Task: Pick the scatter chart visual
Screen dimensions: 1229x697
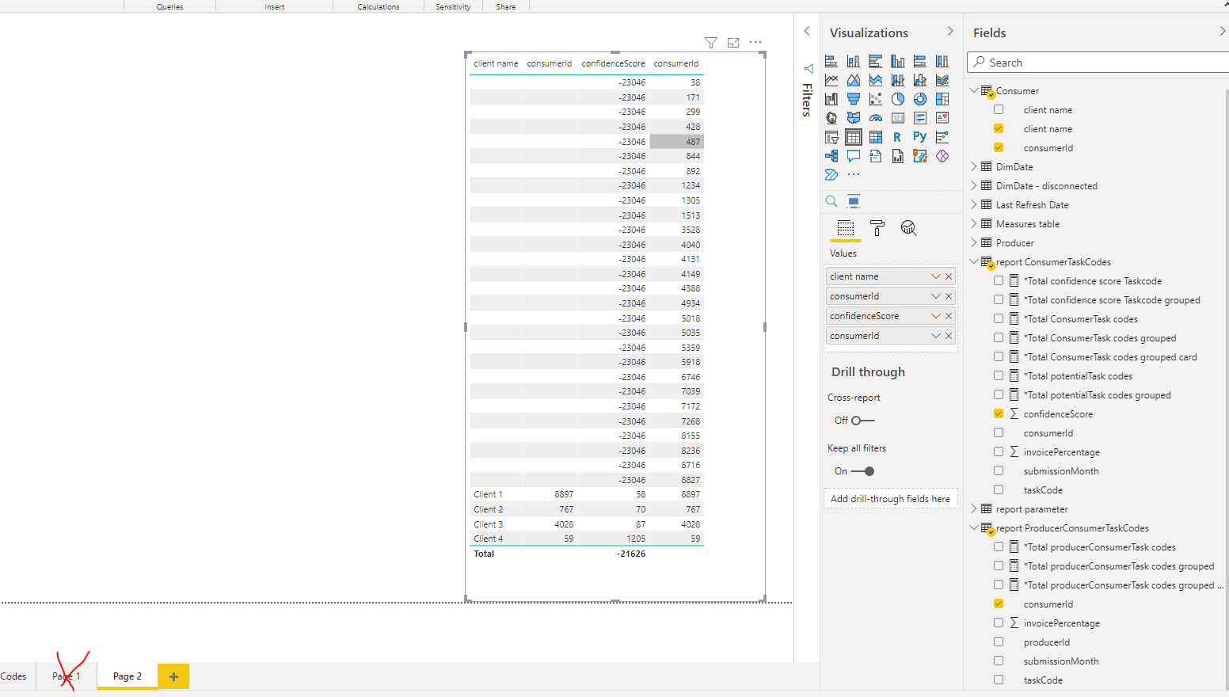Action: coord(875,99)
